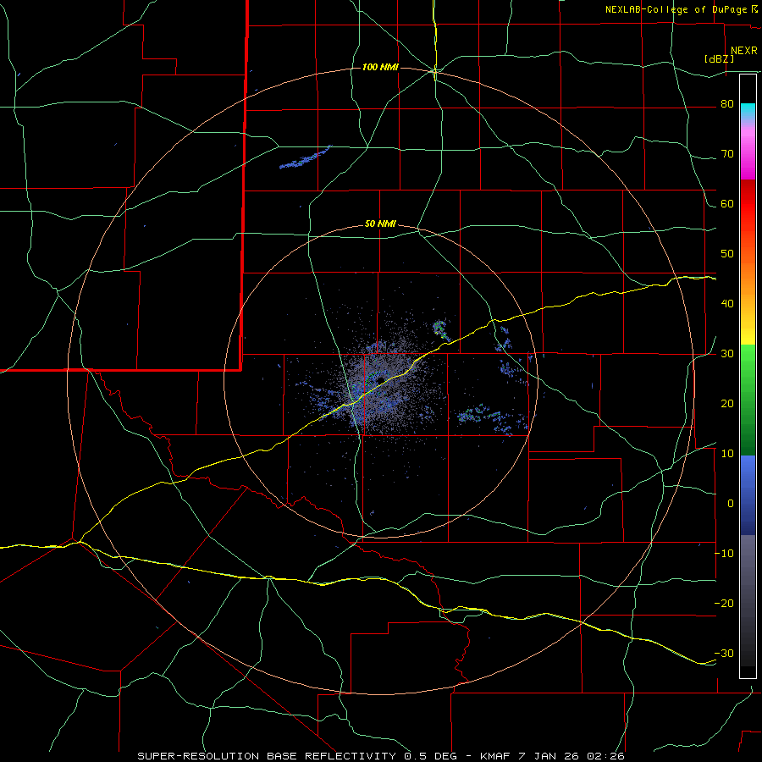
Task: Click the 30 value on the dBZ scale
Action: pos(727,353)
